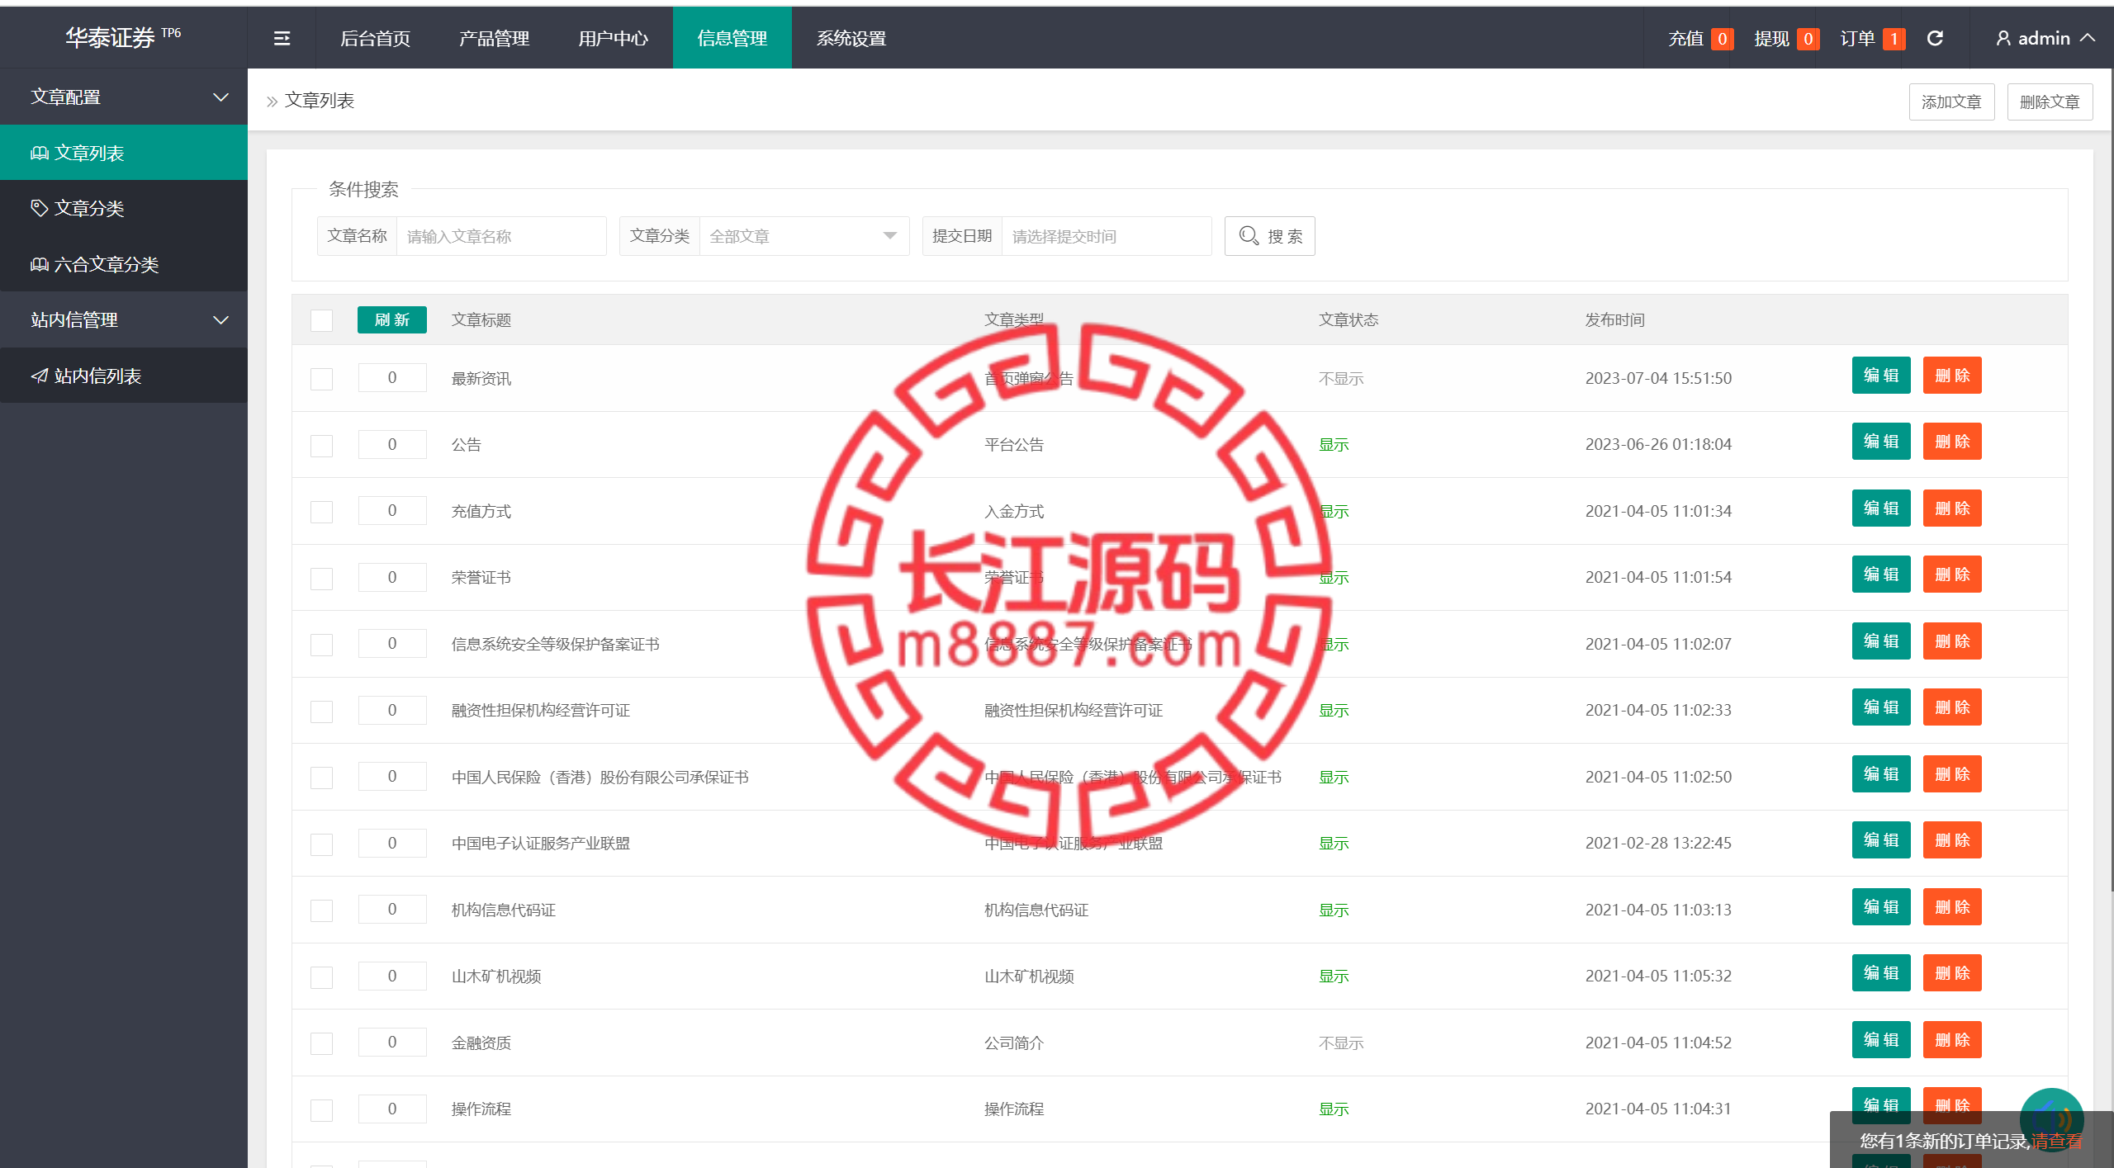Click the 搜索 button
This screenshot has height=1168, width=2114.
[1269, 236]
